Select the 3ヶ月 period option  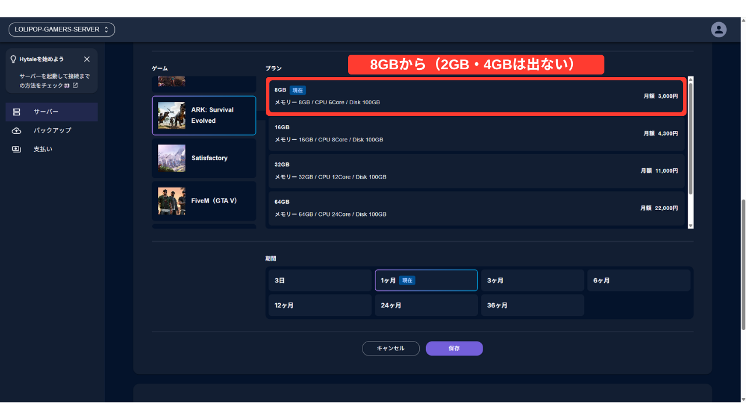click(x=533, y=280)
